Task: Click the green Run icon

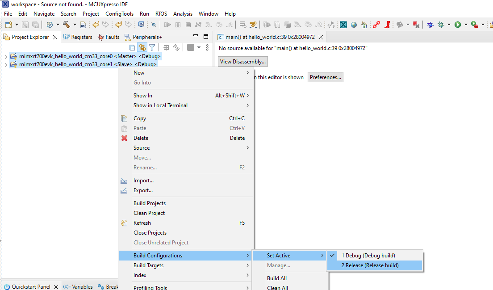Action: pyautogui.click(x=458, y=25)
